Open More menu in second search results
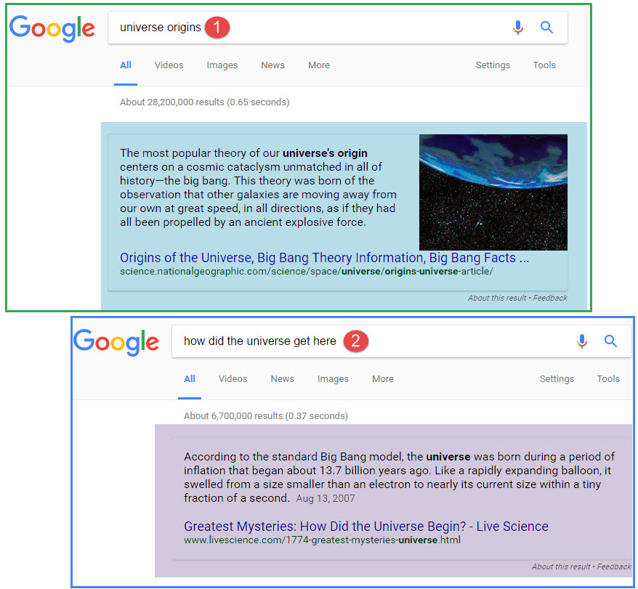 pos(382,378)
